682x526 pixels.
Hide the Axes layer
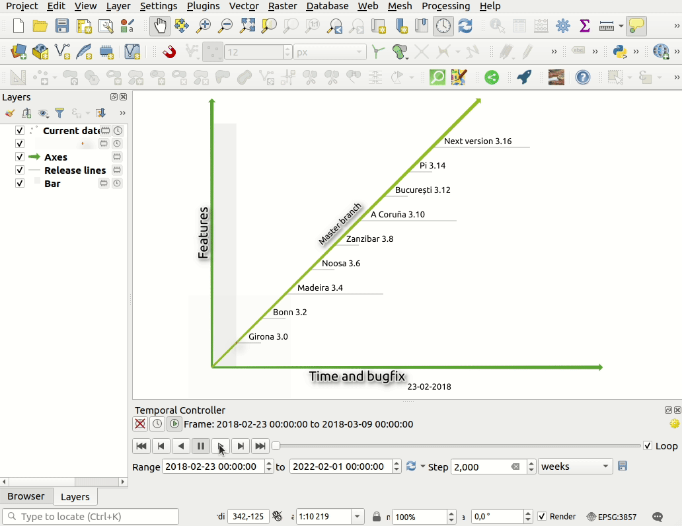(x=20, y=157)
